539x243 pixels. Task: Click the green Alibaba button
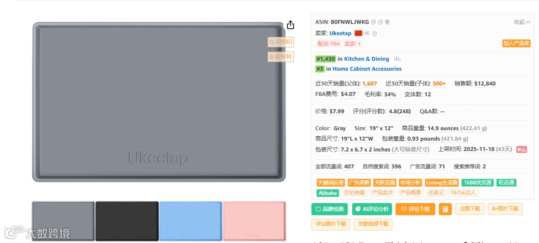pyautogui.click(x=327, y=193)
